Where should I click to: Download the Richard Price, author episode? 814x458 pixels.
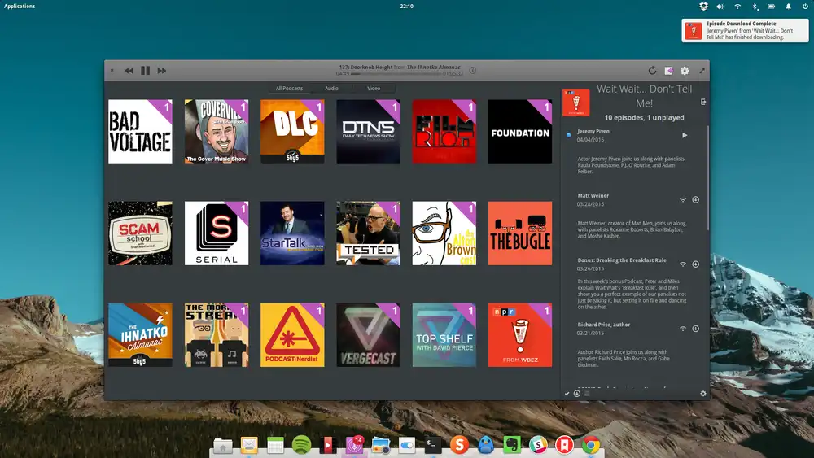pos(696,329)
